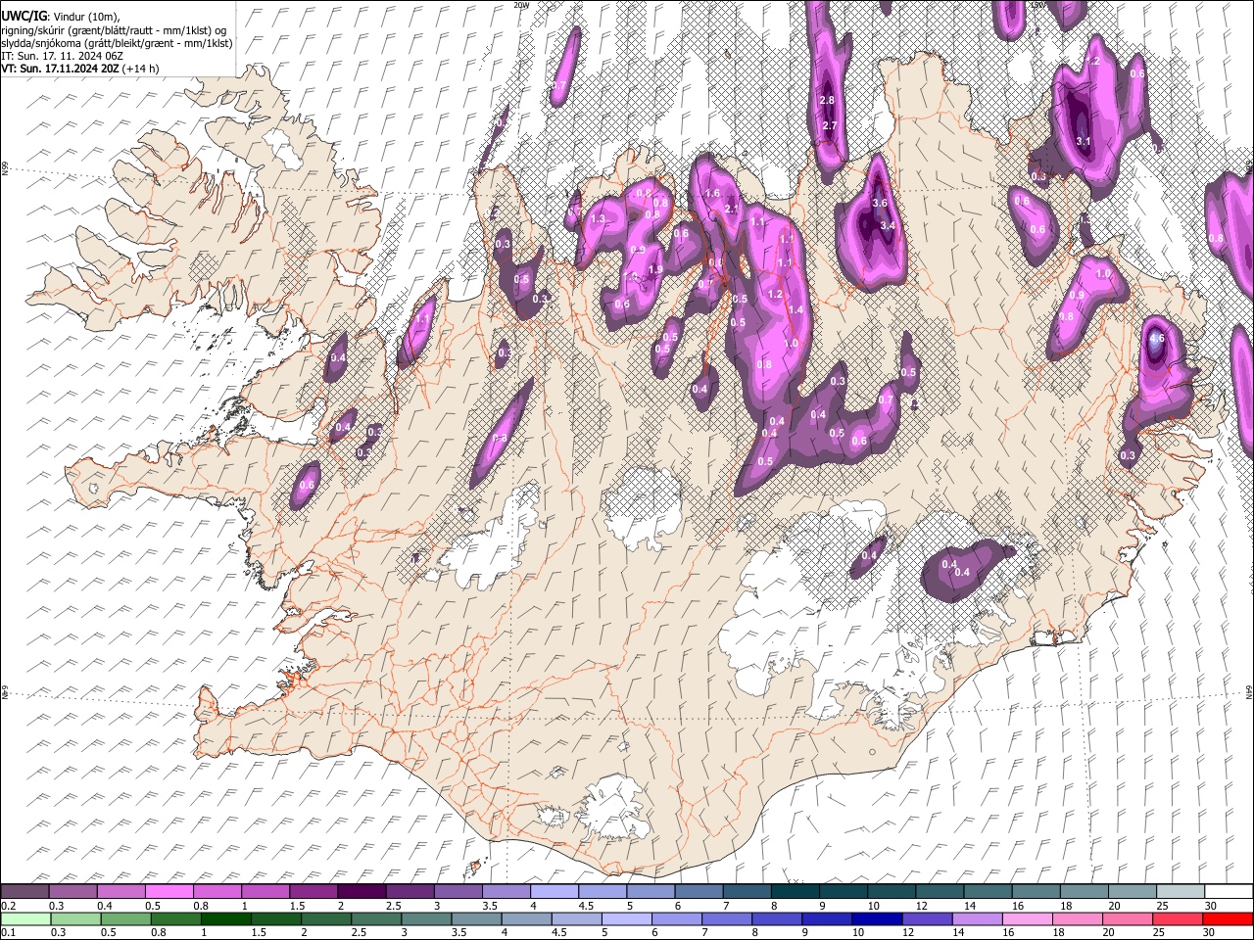Viewport: 1254px width, 940px height.
Task: Click the 20W longitude label on the top edge
Action: [522, 5]
